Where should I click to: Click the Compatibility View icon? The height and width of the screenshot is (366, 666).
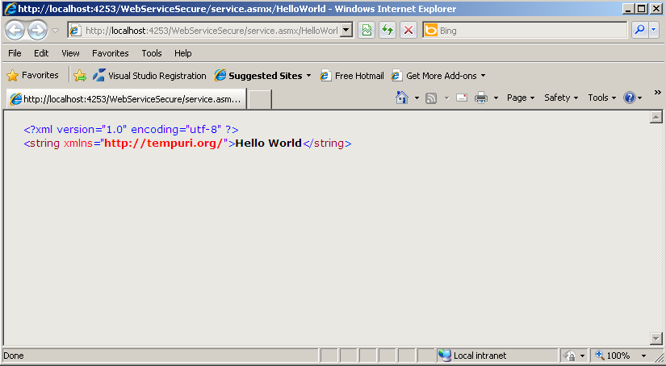point(367,30)
